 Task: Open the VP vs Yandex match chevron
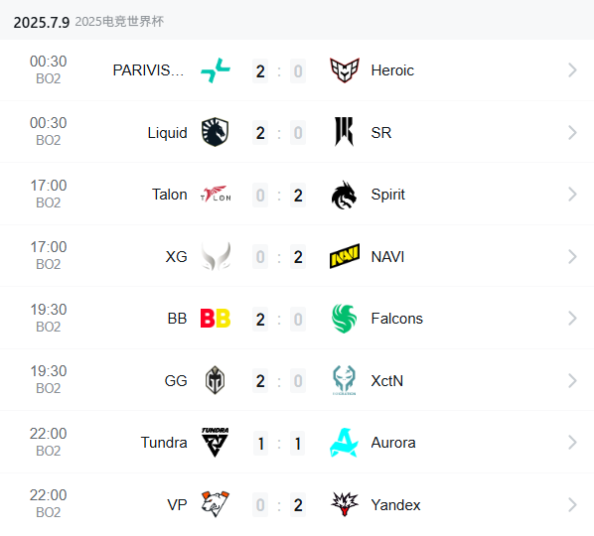click(572, 505)
